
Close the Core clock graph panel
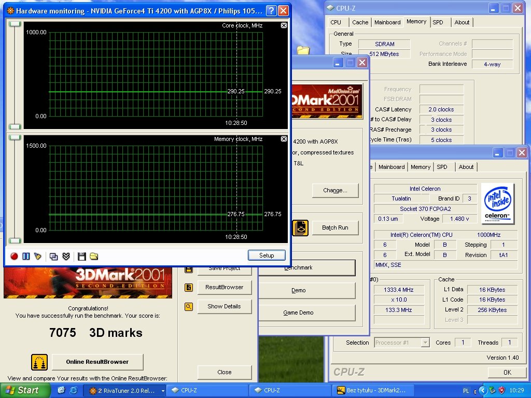[284, 25]
